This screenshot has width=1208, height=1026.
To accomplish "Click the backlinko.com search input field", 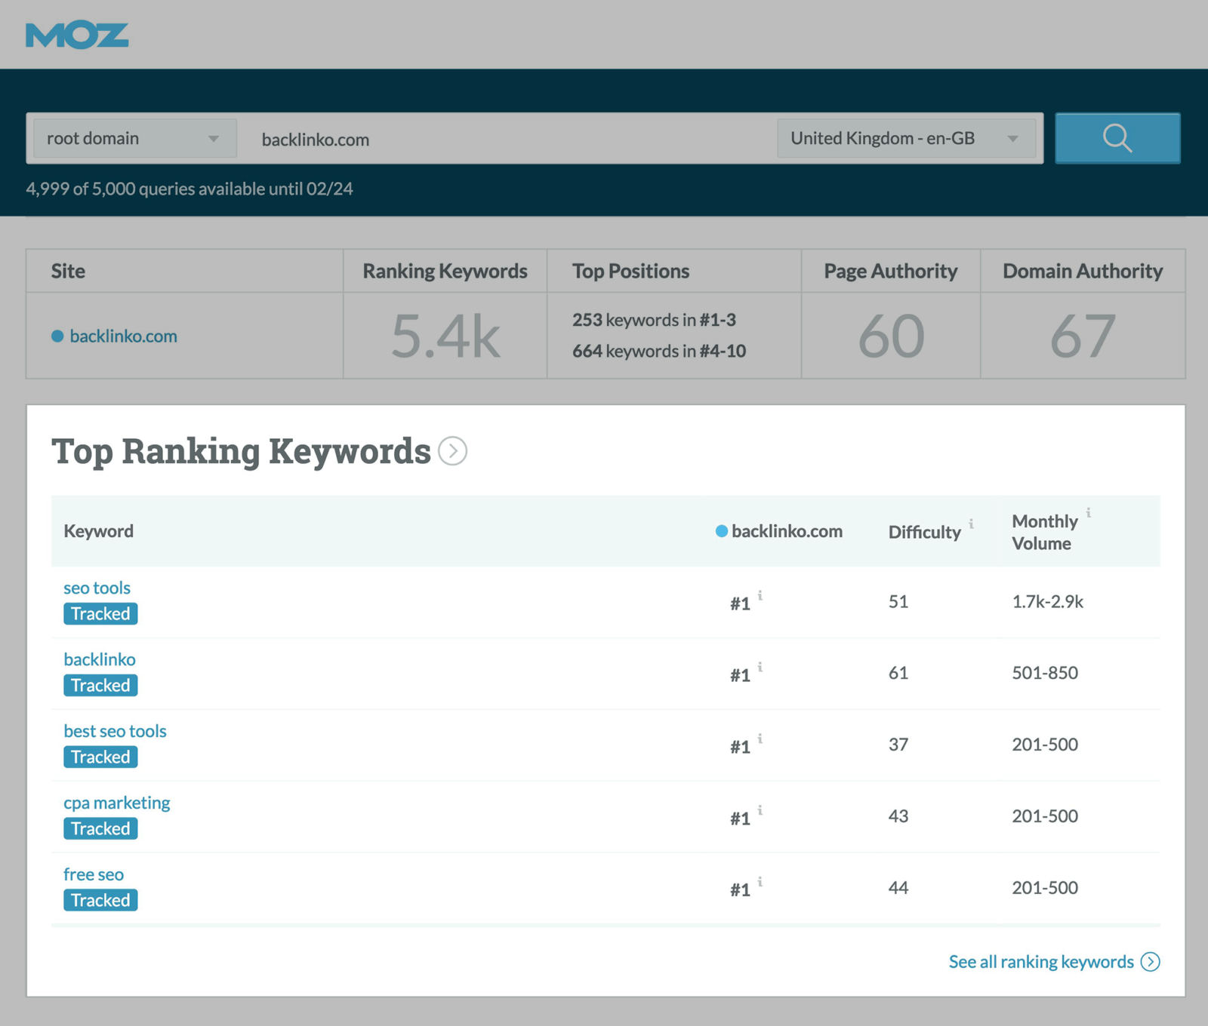I will (506, 139).
